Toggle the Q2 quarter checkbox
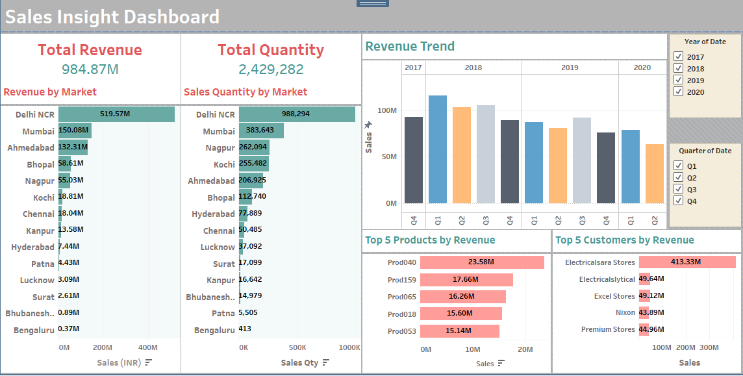 (678, 177)
